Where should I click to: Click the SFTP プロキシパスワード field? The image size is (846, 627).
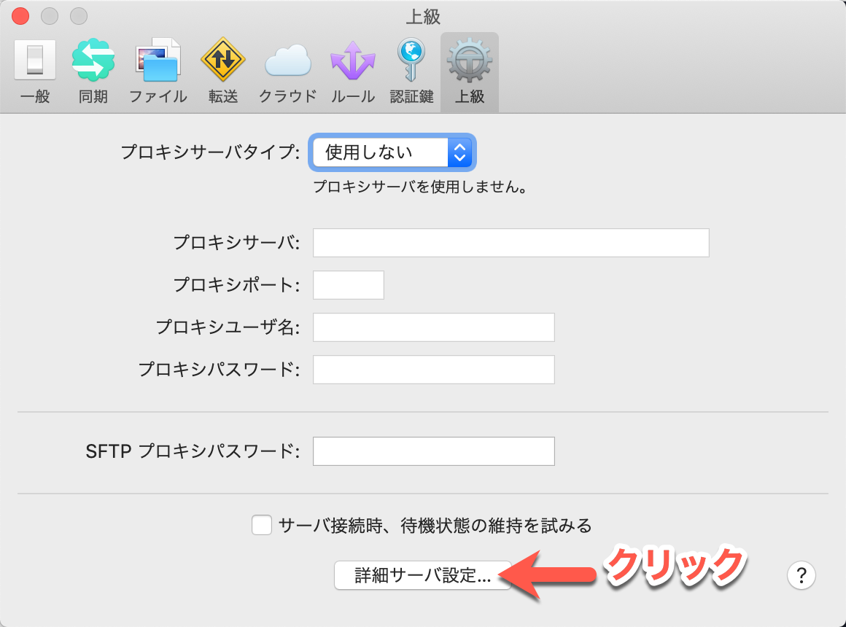(x=434, y=451)
